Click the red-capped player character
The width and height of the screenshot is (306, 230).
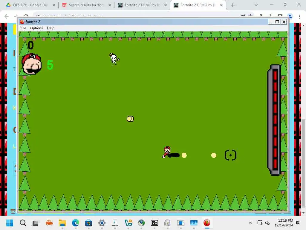[167, 152]
